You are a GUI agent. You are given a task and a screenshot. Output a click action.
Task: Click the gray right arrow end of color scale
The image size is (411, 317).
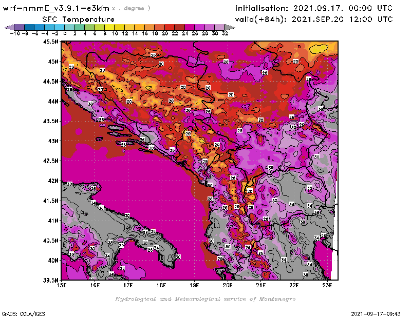pyautogui.click(x=230, y=28)
